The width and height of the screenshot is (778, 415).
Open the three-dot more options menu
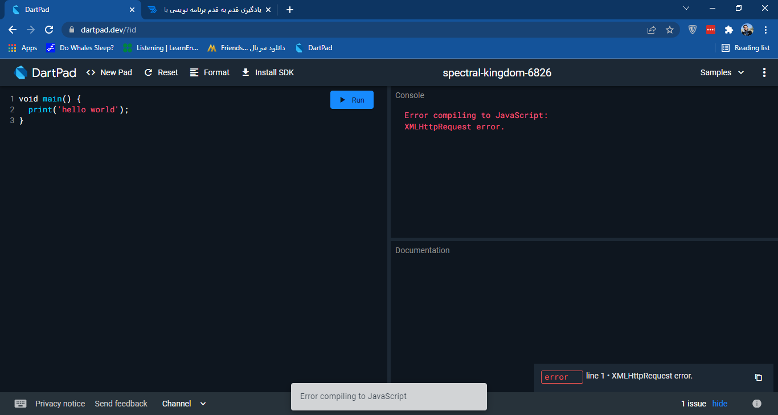764,72
